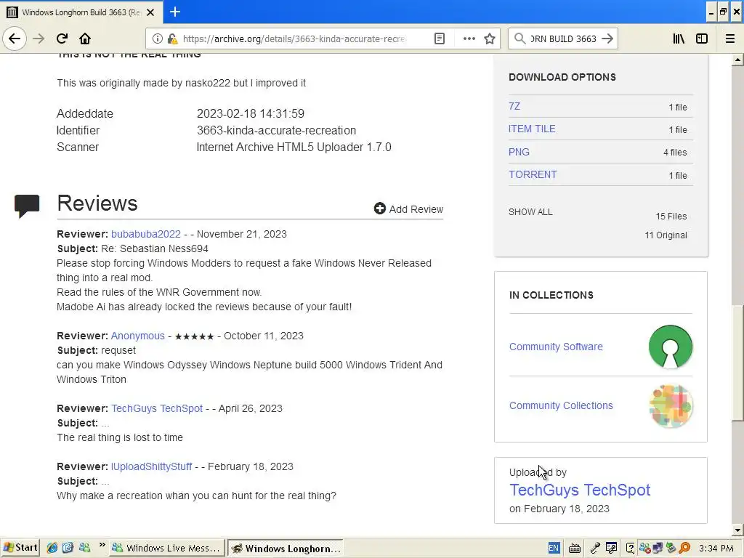Reload the page with the refresh icon

[62, 39]
